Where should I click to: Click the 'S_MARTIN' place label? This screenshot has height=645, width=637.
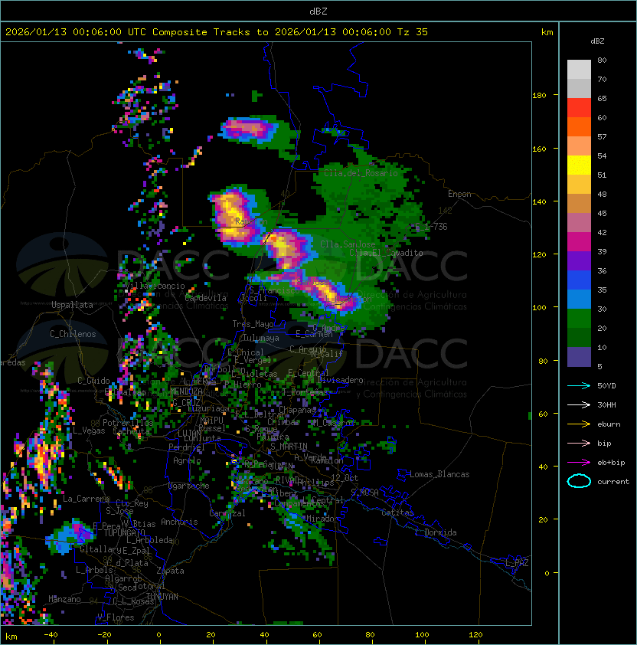pyautogui.click(x=289, y=447)
